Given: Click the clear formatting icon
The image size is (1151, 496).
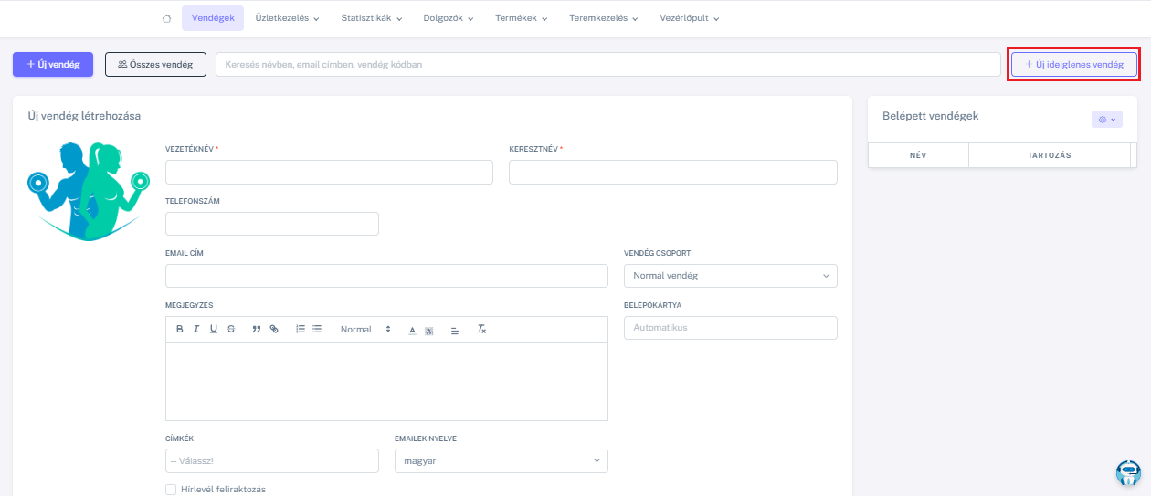Looking at the screenshot, I should point(482,329).
